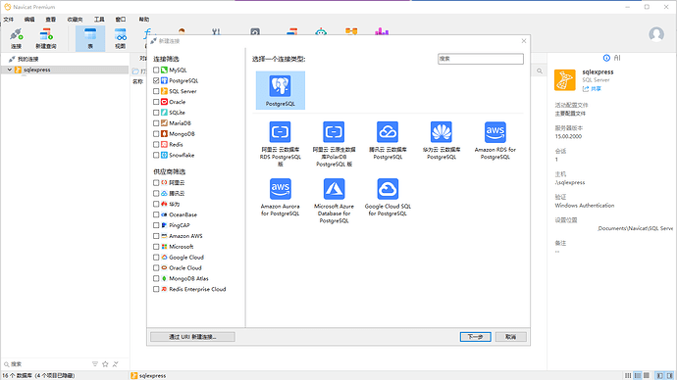Select Amazon RDS for PostgreSQL tile
The width and height of the screenshot is (677, 380).
495,140
